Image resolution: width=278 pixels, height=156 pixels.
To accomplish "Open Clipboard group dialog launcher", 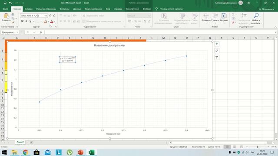I will [17, 27].
